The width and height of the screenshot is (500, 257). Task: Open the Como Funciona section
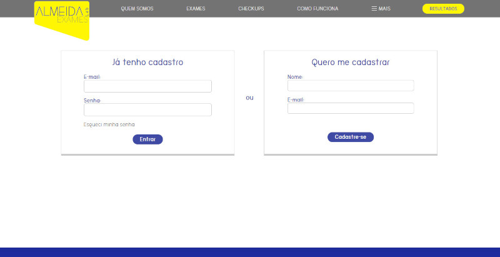pos(317,9)
